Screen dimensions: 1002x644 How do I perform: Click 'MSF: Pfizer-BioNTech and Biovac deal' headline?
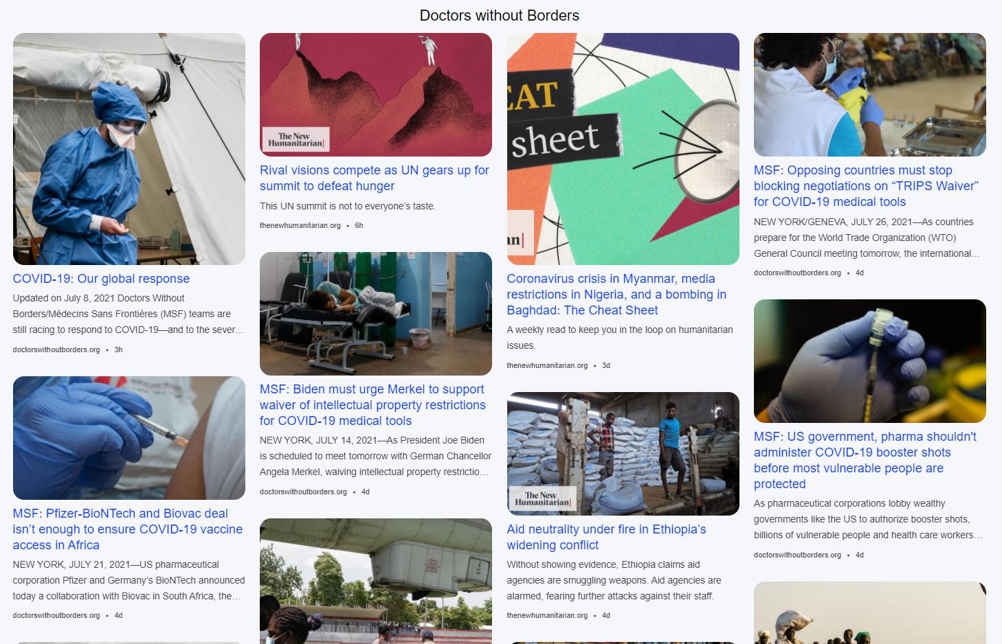click(128, 529)
